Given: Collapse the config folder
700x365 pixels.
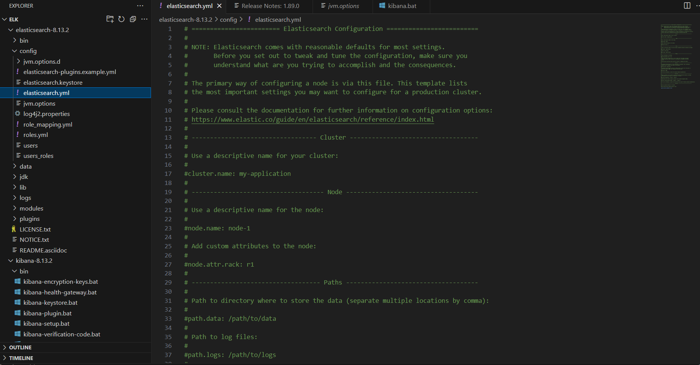Looking at the screenshot, I should (x=15, y=51).
